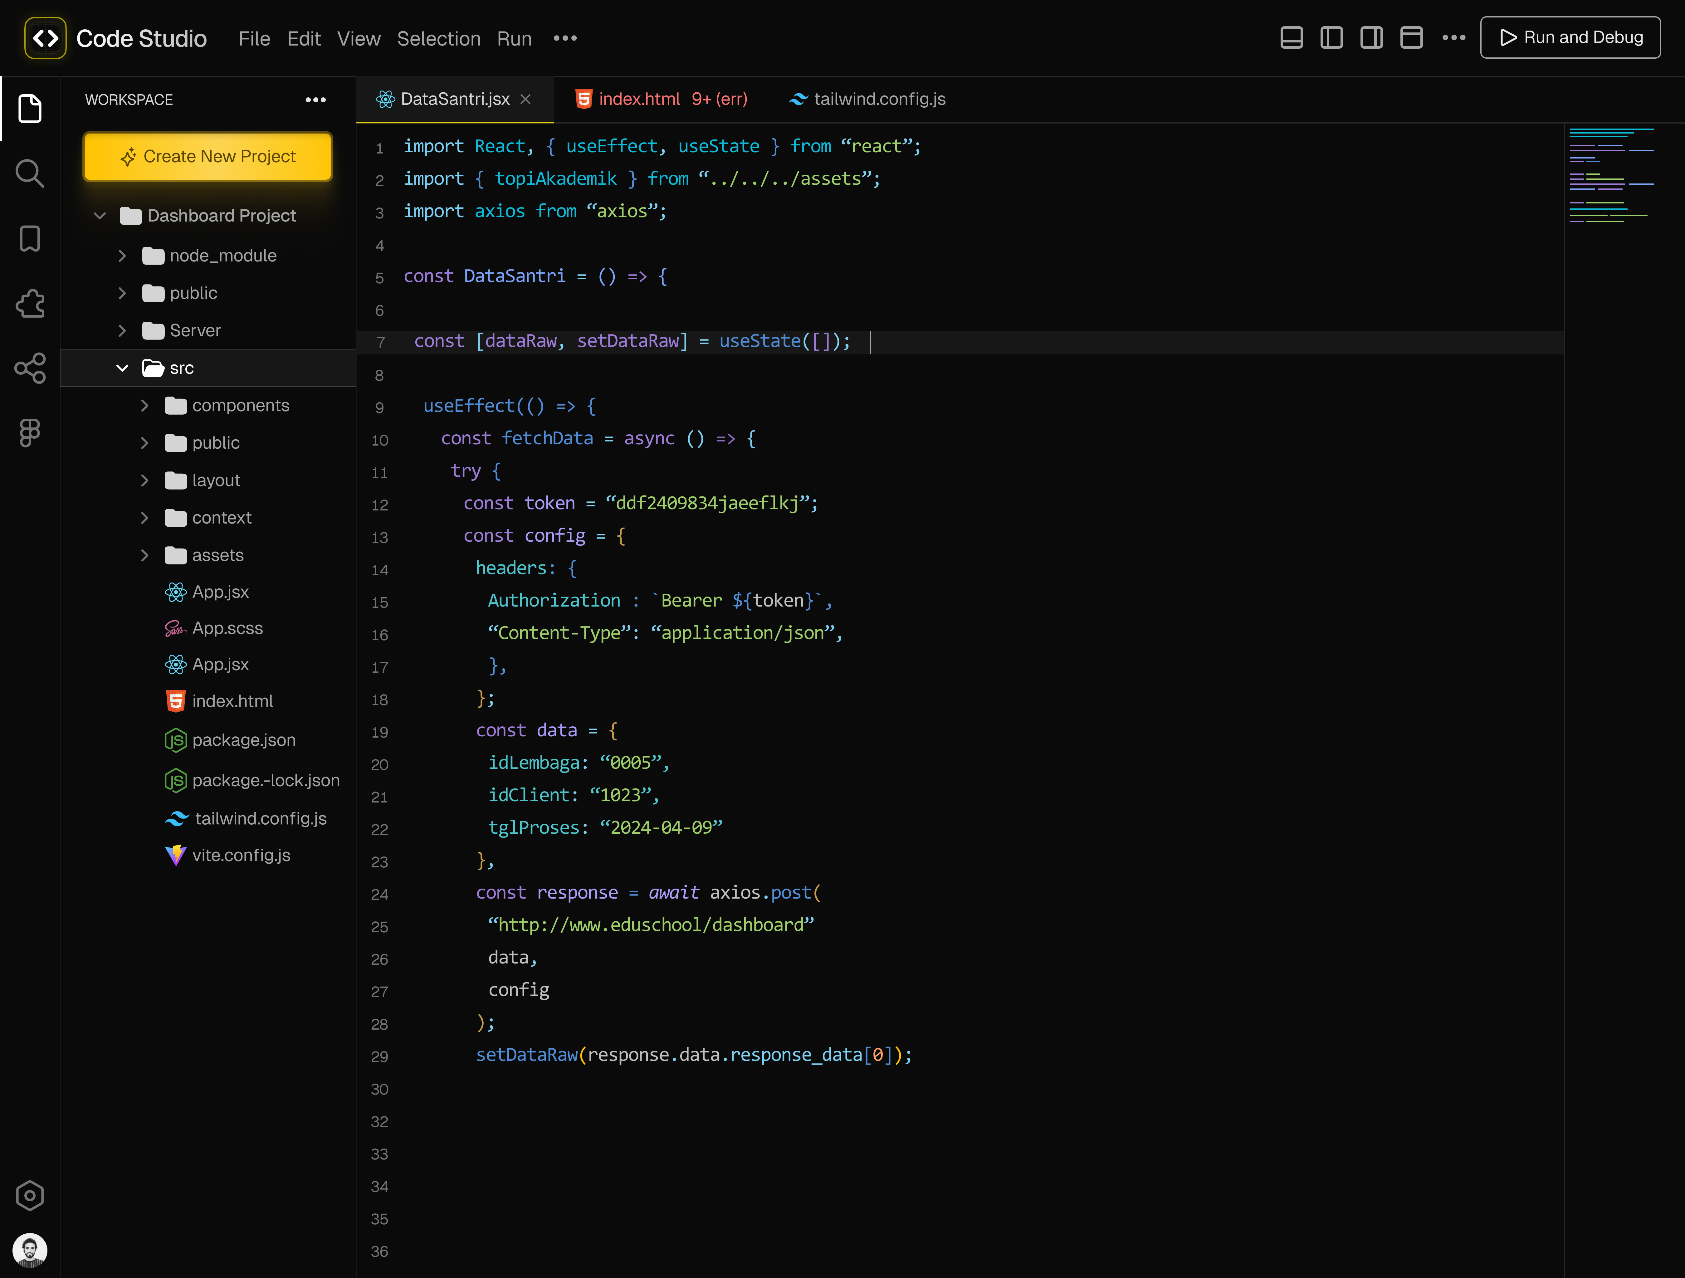Toggle the bottom panel layout icon
Image resolution: width=1685 pixels, height=1278 pixels.
pos(1291,37)
